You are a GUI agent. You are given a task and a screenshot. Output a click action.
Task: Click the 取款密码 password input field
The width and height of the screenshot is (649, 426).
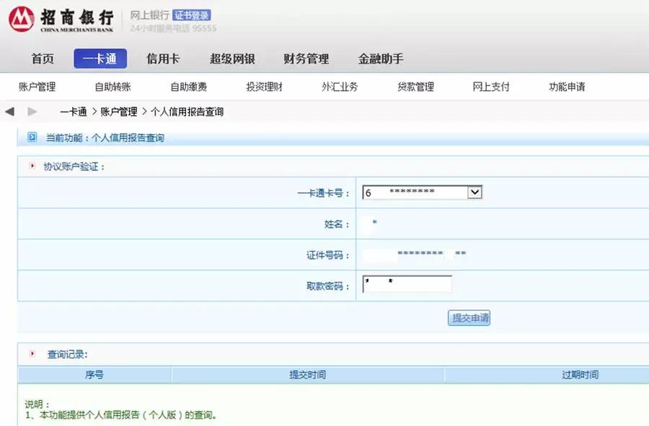[407, 284]
